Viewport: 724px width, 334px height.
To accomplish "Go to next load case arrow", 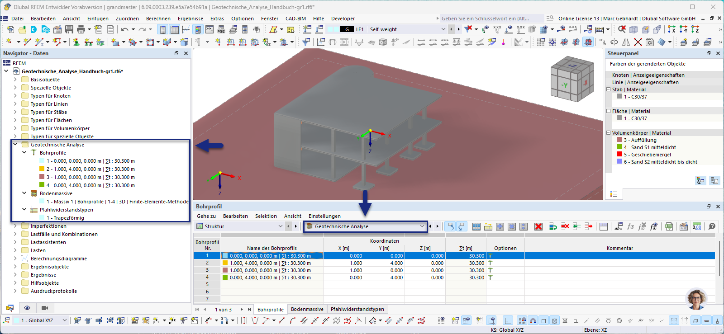I will (458, 29).
